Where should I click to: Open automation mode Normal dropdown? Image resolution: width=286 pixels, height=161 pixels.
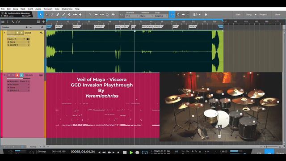coord(26,16)
